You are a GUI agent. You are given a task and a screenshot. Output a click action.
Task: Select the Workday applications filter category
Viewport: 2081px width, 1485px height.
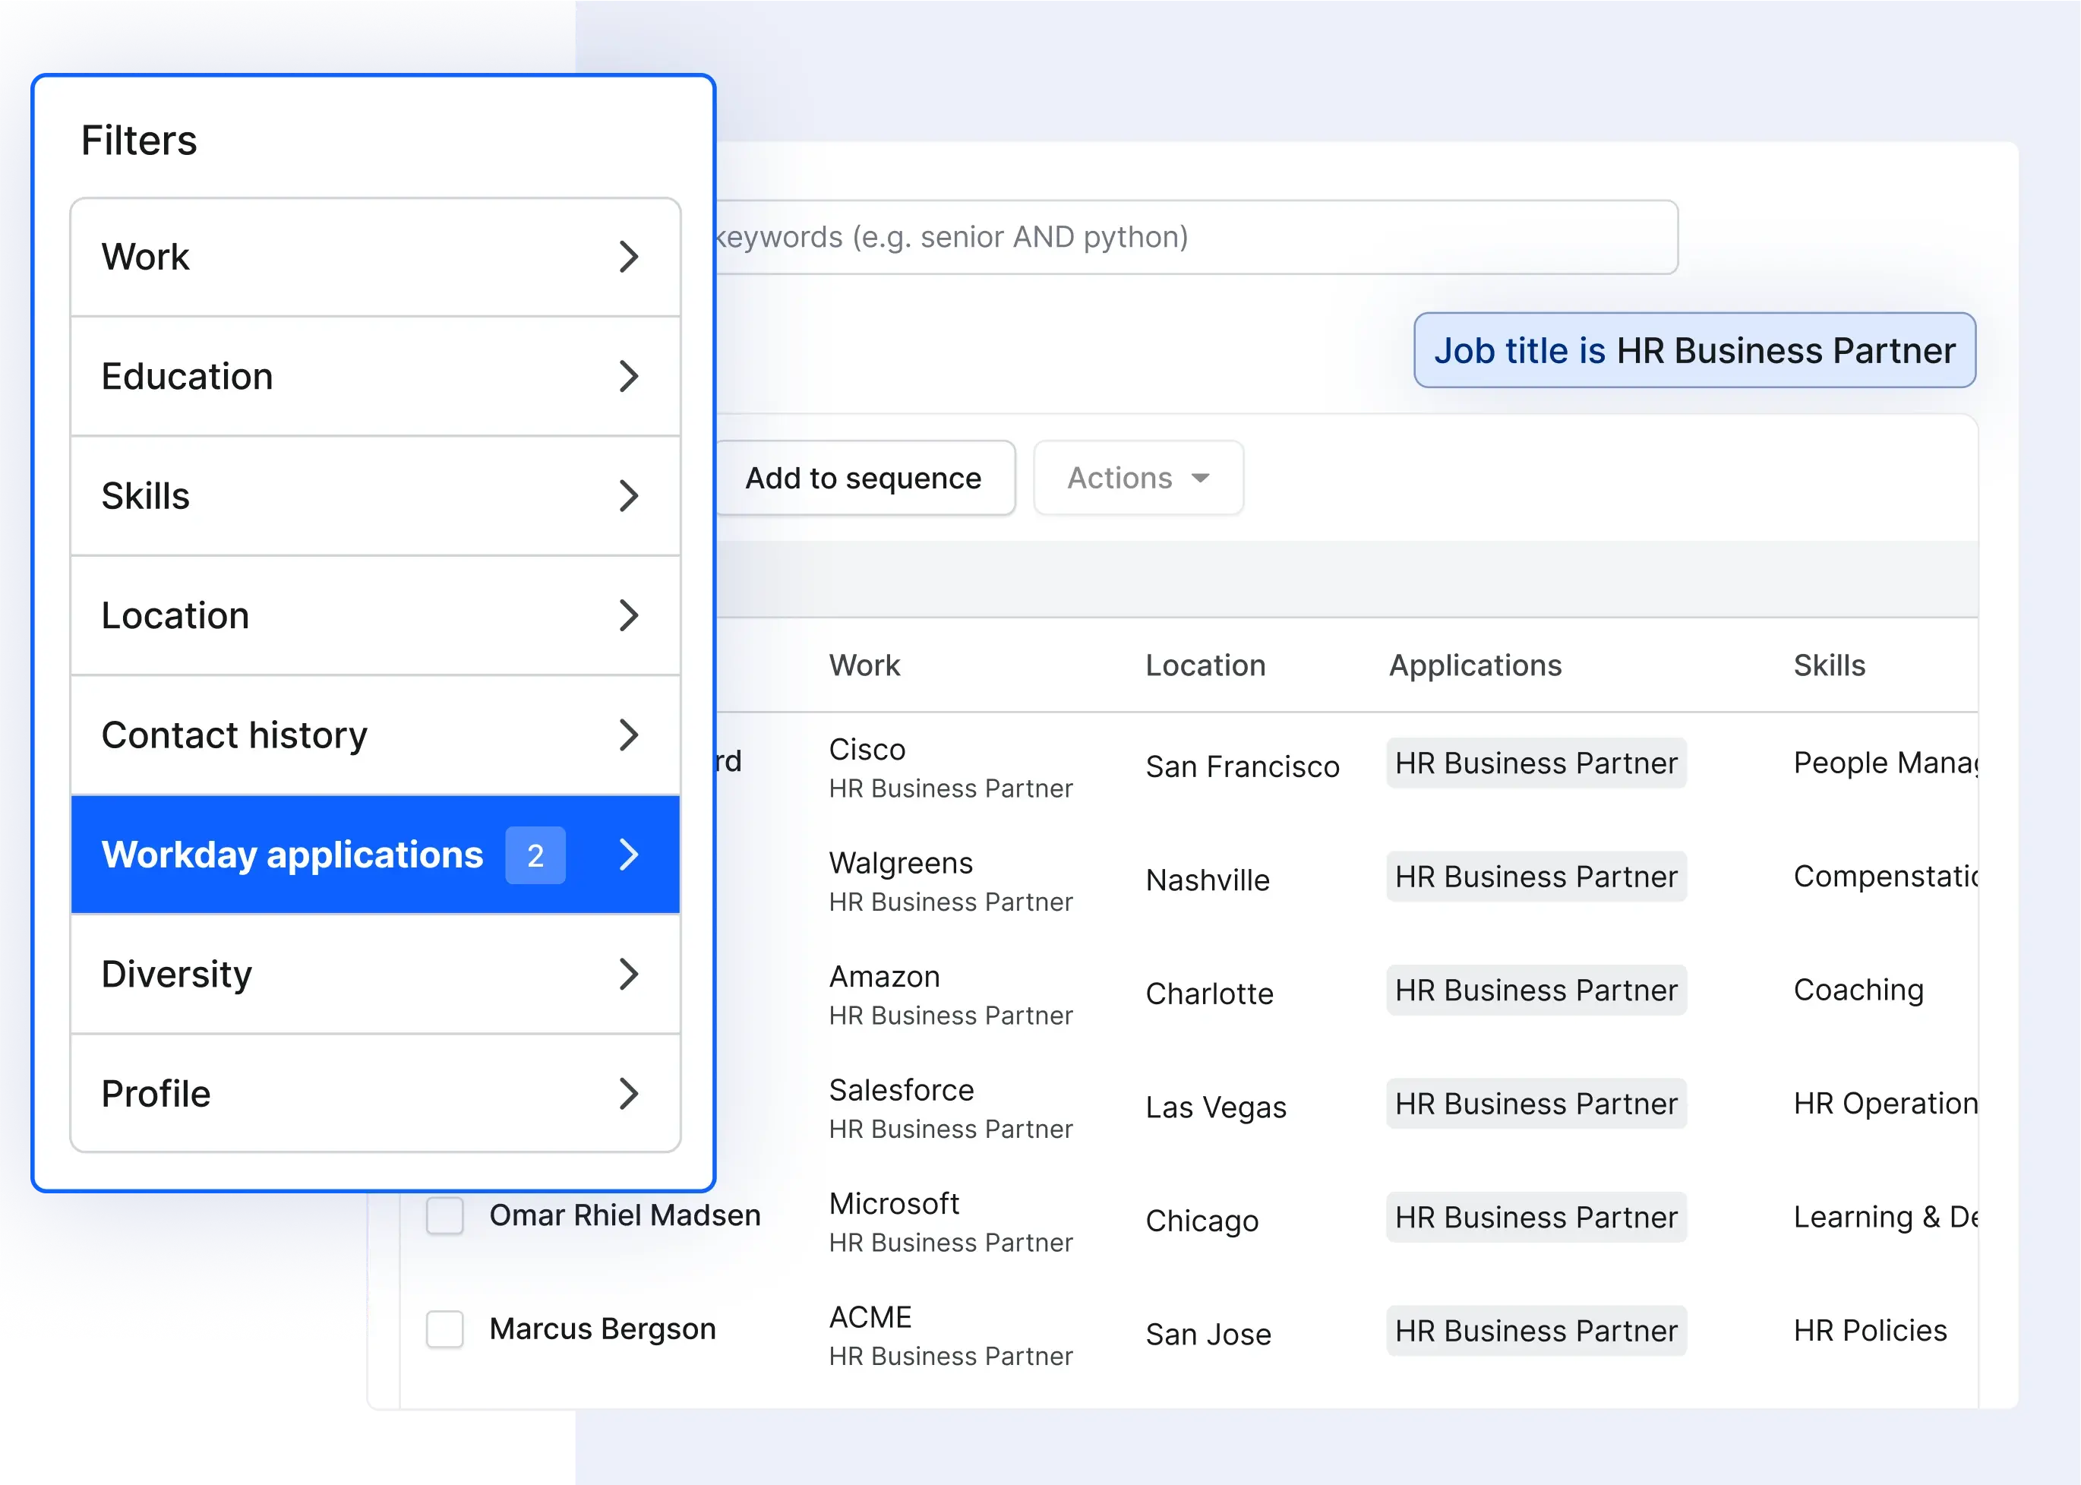[376, 855]
